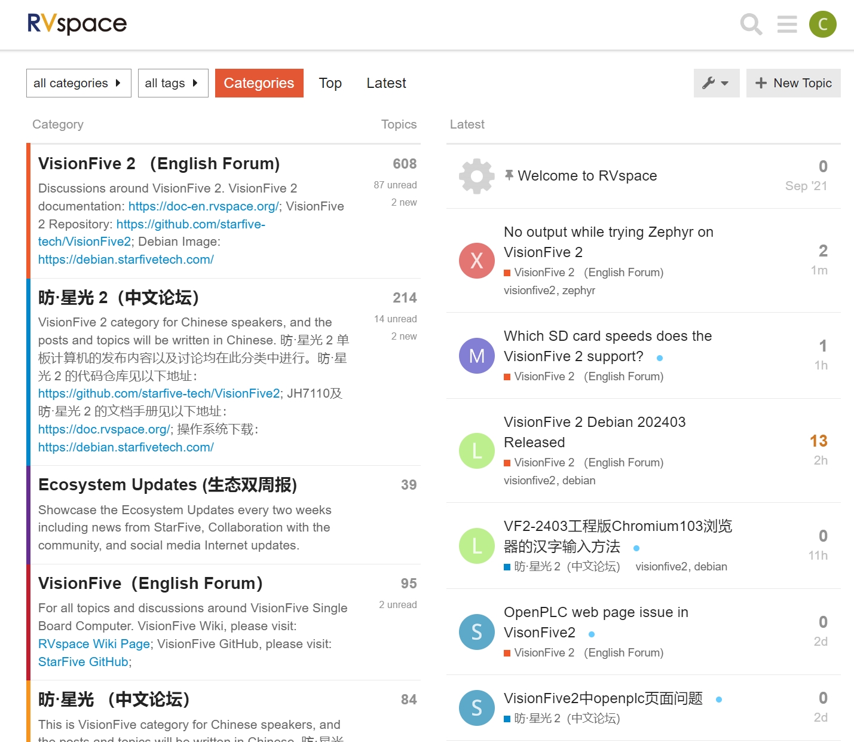
Task: Click the Latest column header
Action: tap(467, 124)
